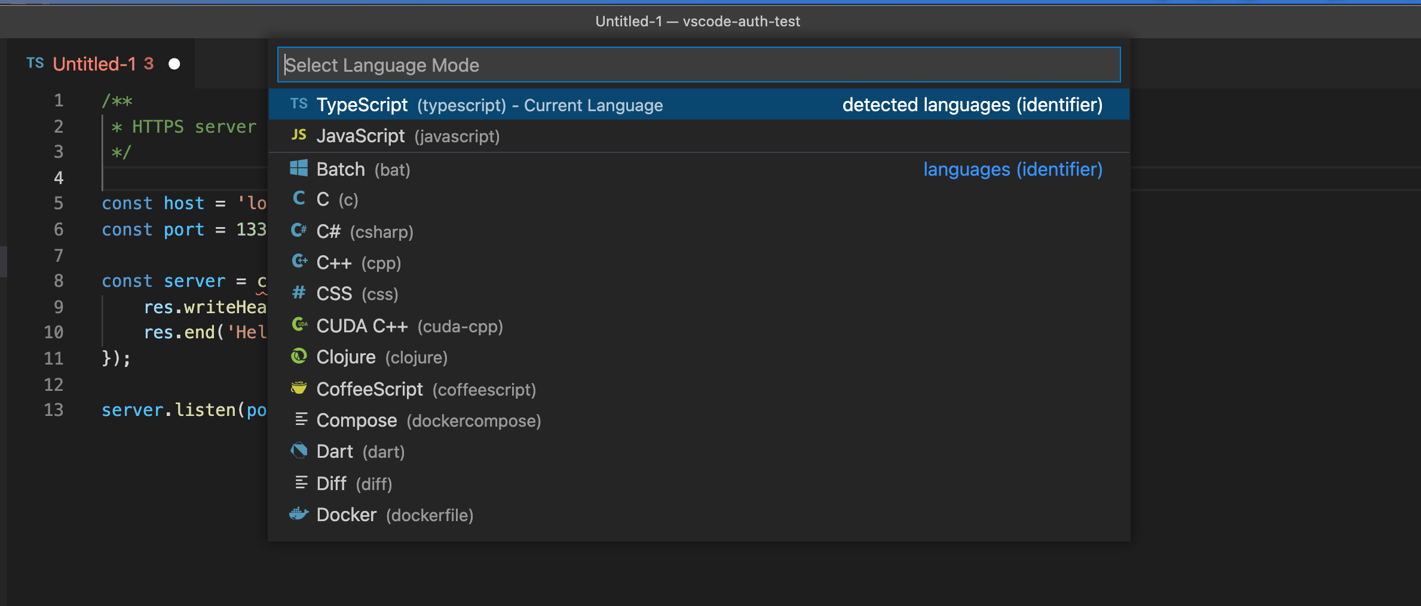Click the JavaScript (JS) language icon
1421x606 pixels.
pyautogui.click(x=299, y=135)
